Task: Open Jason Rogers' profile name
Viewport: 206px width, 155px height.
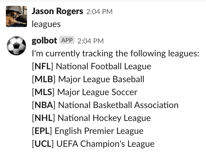Action: (x=58, y=11)
